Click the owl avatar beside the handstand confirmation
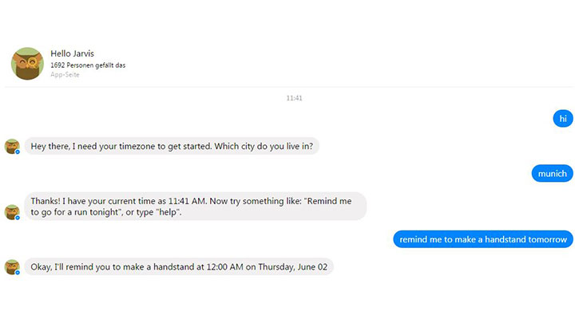The width and height of the screenshot is (575, 323). click(x=12, y=267)
